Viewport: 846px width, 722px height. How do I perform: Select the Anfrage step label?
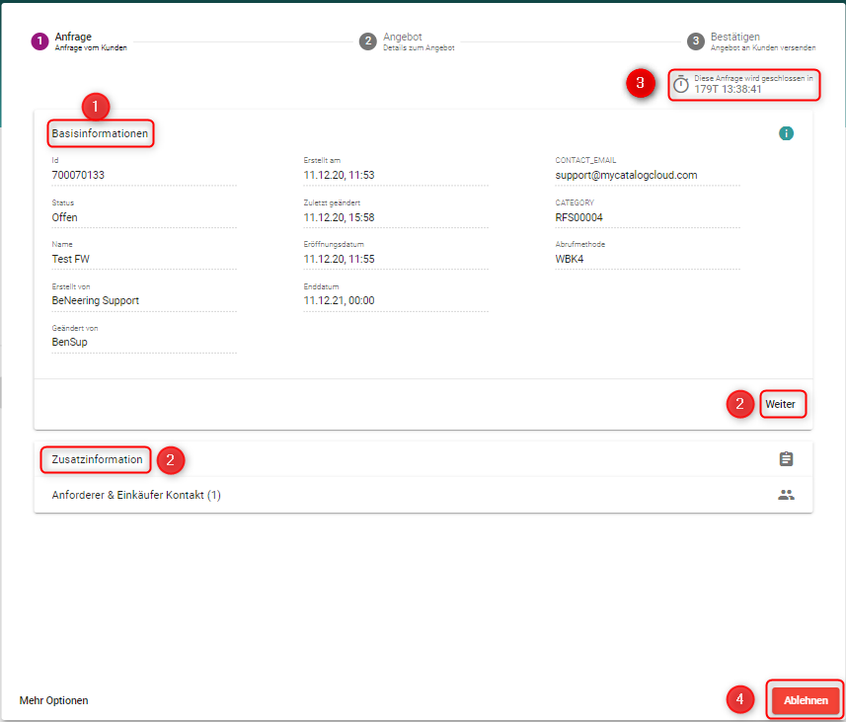click(x=73, y=38)
